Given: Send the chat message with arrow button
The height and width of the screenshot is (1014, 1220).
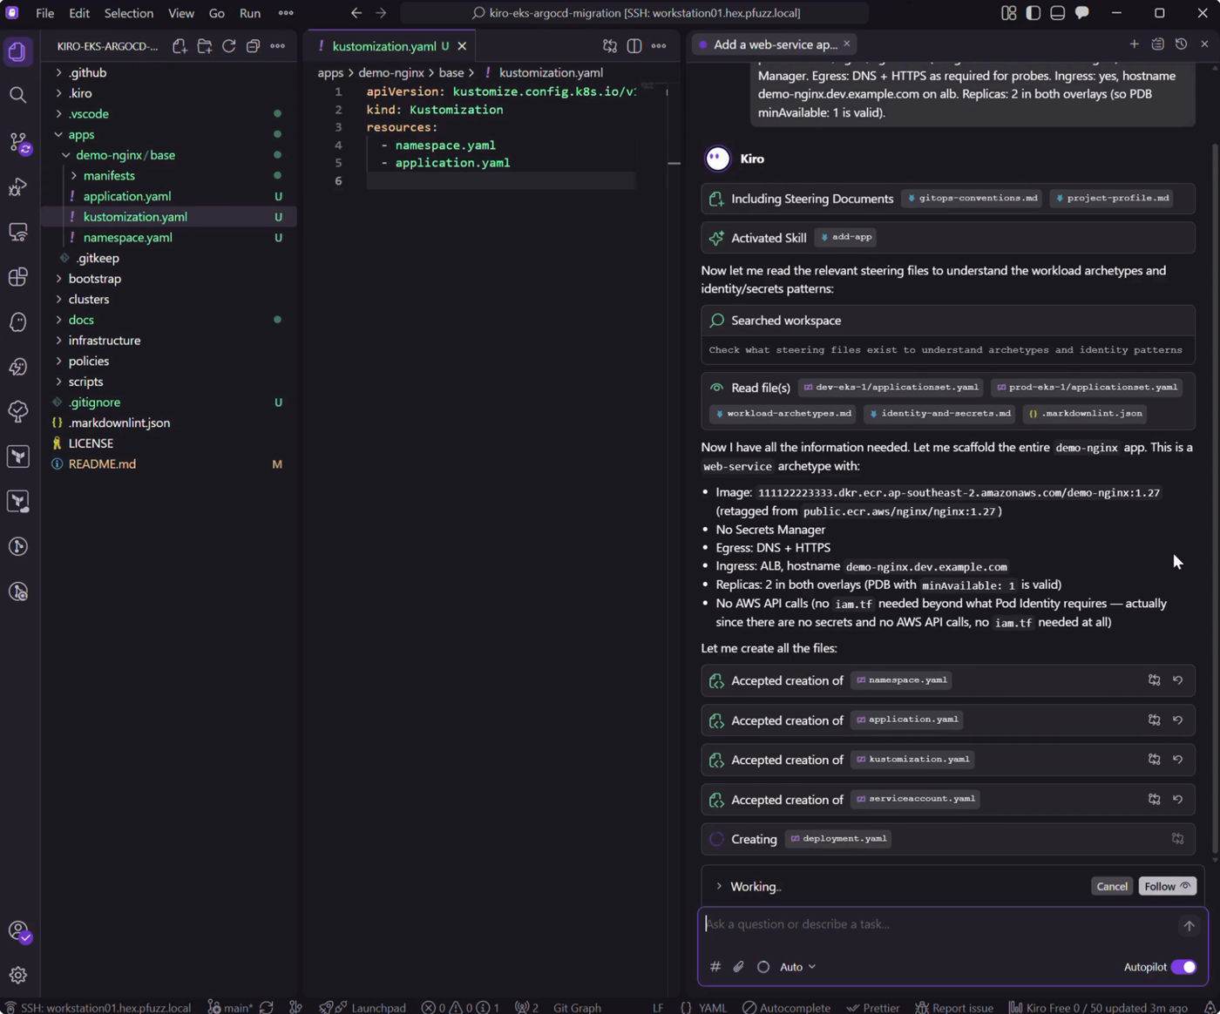Looking at the screenshot, I should point(1189,926).
